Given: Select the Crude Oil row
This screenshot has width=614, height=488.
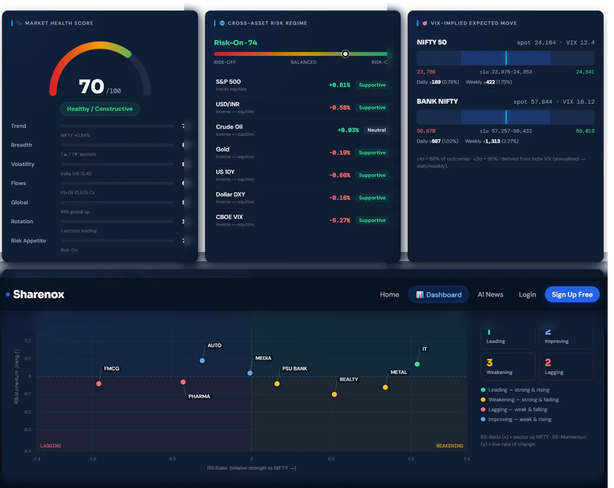Looking at the screenshot, I should pyautogui.click(x=301, y=130).
